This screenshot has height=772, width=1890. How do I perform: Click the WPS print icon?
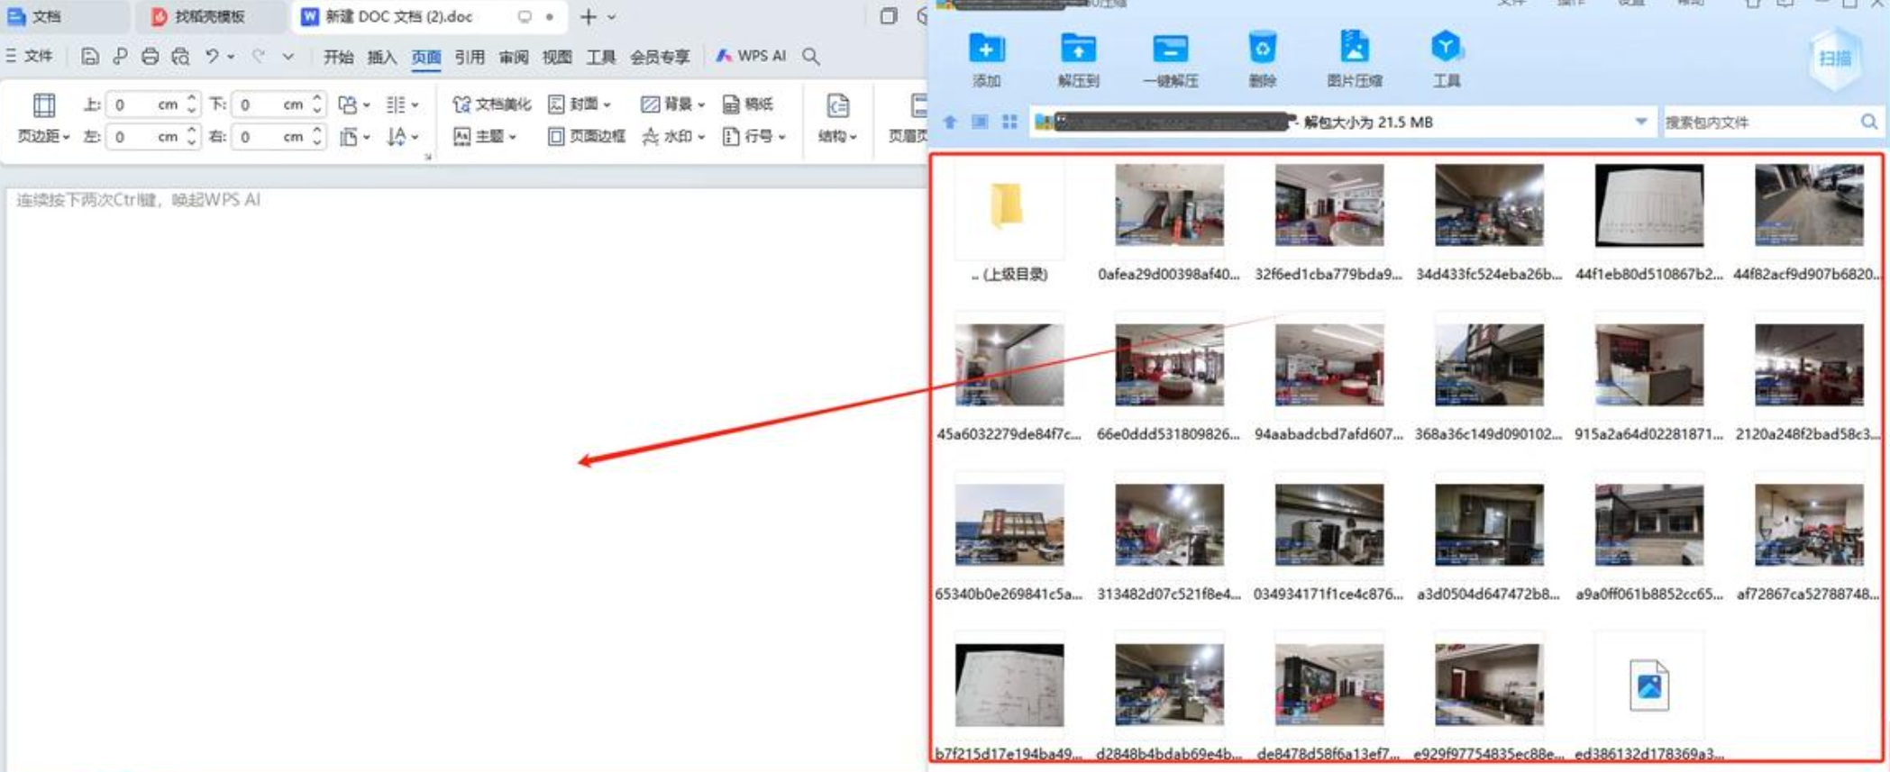150,57
